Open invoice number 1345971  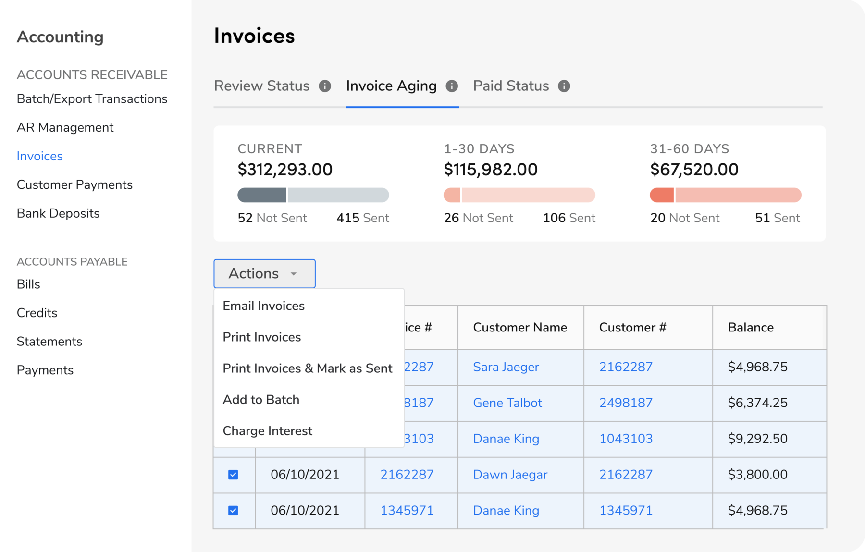[407, 510]
